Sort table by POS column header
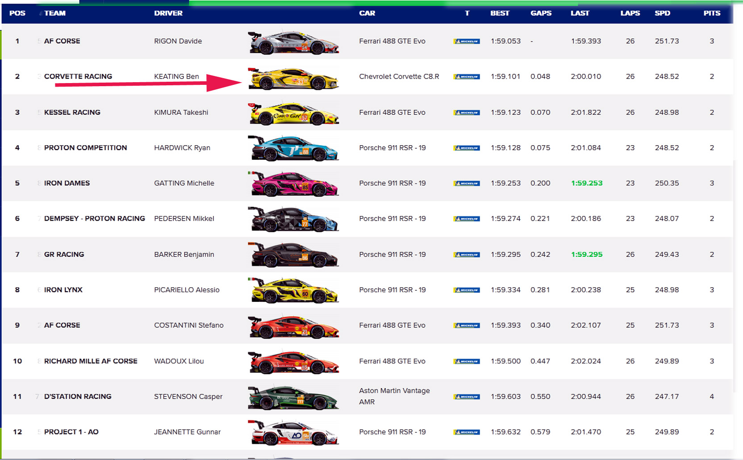Viewport: 743px width, 460px height. pos(17,13)
